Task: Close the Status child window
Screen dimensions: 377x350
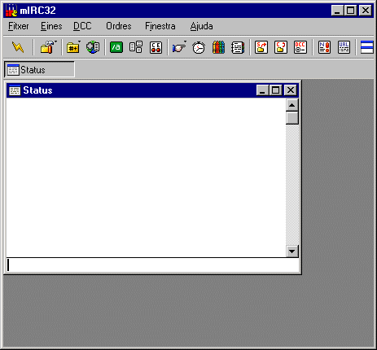Action: 291,90
